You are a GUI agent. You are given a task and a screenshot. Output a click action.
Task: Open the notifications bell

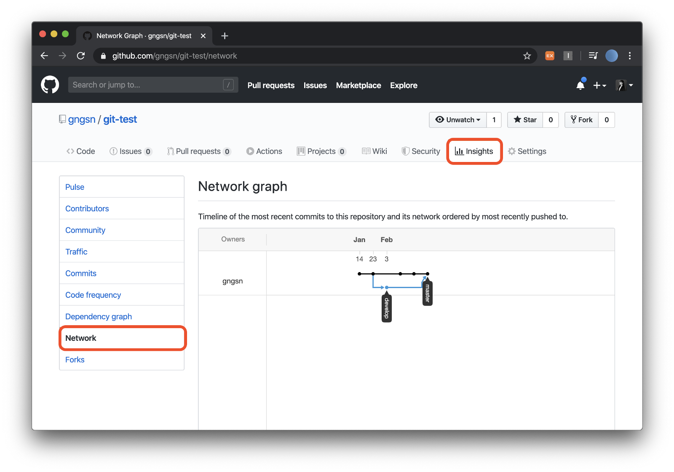pyautogui.click(x=580, y=85)
